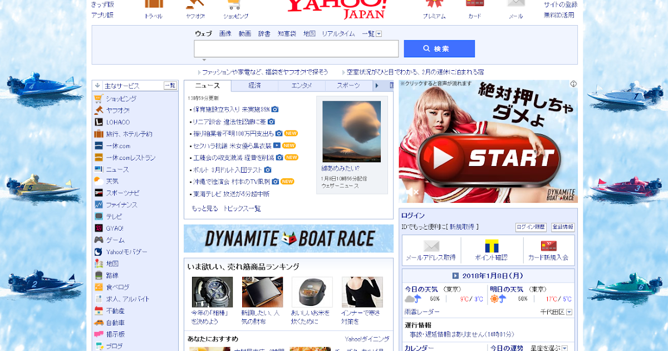Image resolution: width=668 pixels, height=351 pixels.
Task: Click the 一休.comレストラン icon
Action: [x=98, y=158]
